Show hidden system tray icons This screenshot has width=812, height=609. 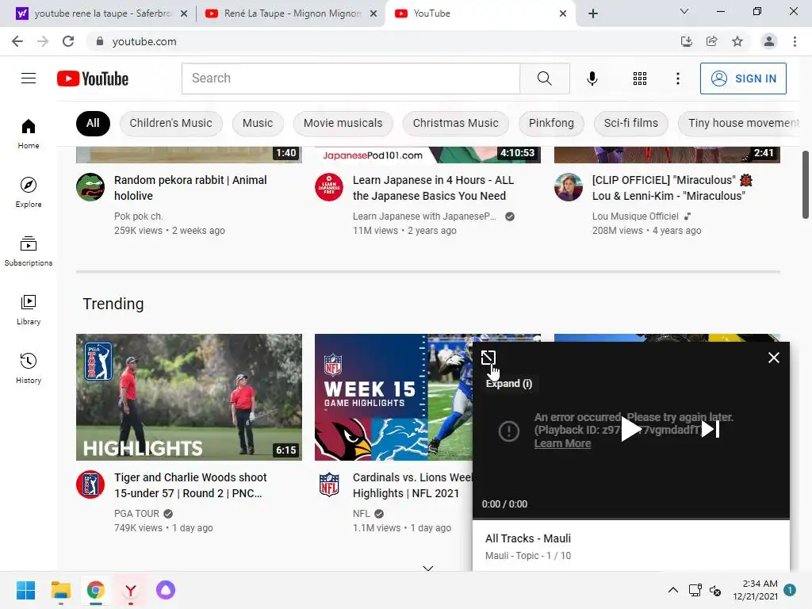pos(672,590)
